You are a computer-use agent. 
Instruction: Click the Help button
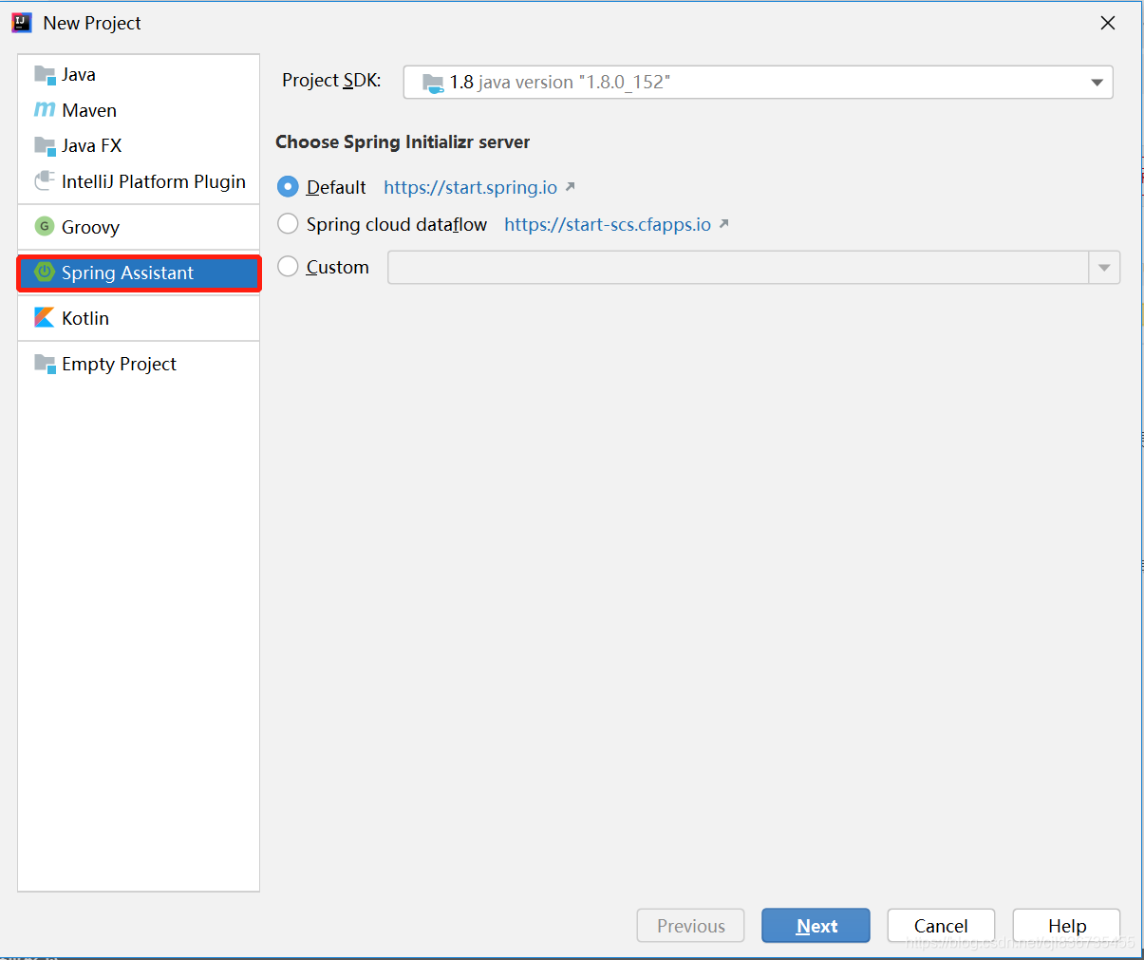(x=1066, y=926)
